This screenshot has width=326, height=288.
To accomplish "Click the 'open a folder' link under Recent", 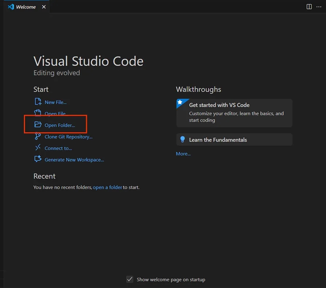I will tap(107, 187).
